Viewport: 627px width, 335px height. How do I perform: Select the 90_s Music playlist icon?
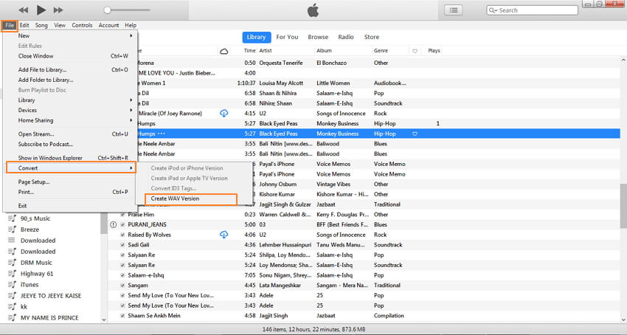[13, 218]
